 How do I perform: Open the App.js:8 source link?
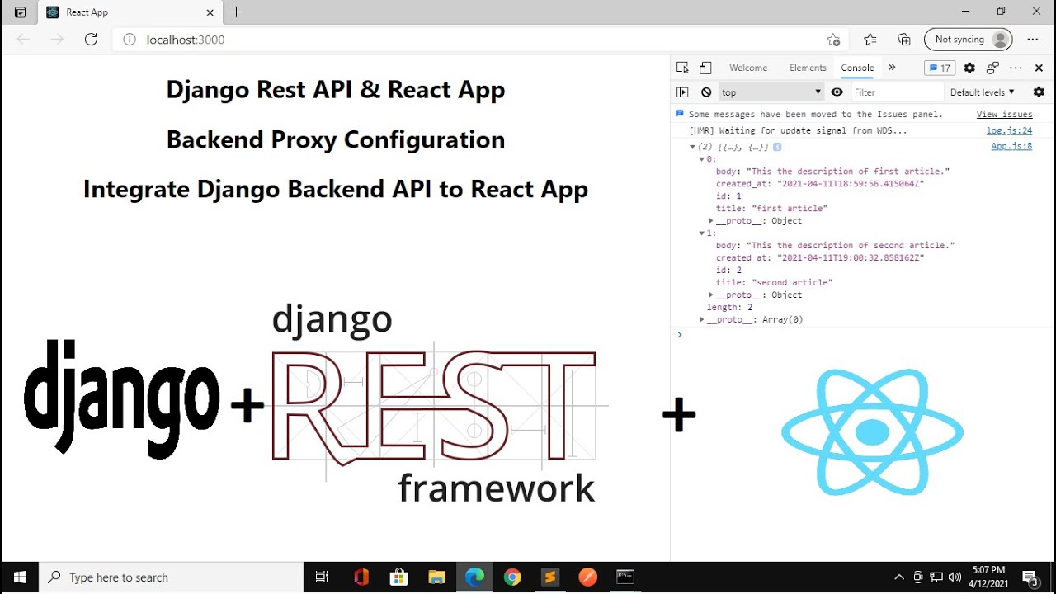tap(1011, 146)
